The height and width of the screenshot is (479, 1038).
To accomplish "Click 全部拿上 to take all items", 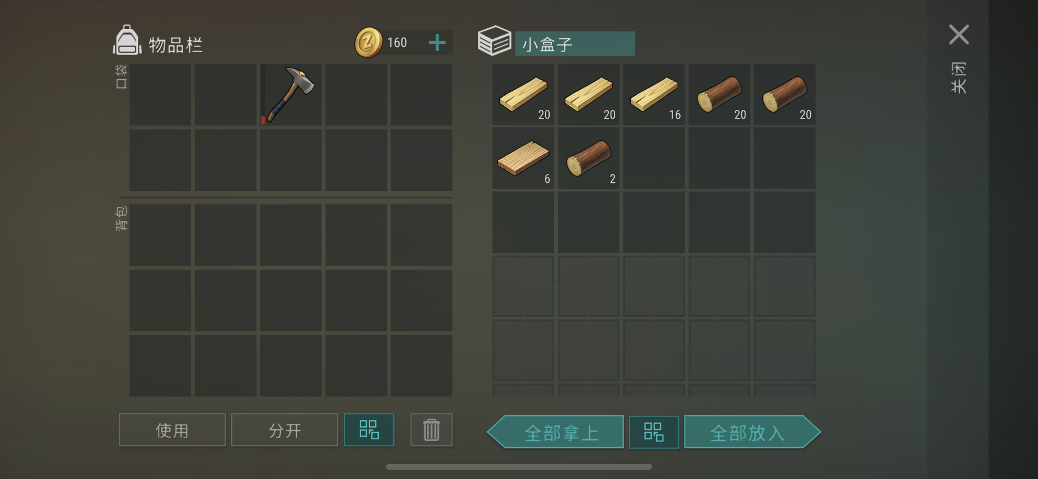I will pos(556,432).
